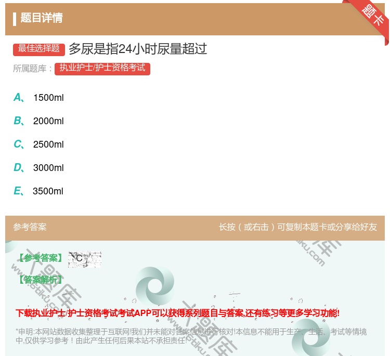Click the 所属题库 label
Image resolution: width=390 pixels, height=356 pixels.
coord(32,69)
